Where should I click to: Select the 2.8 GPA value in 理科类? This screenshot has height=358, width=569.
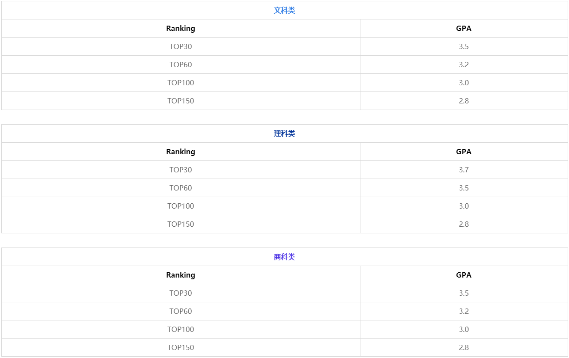[x=464, y=224]
